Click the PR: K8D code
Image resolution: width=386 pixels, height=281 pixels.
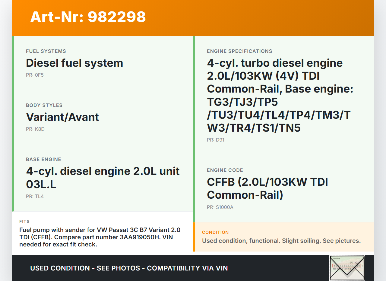(x=35, y=129)
